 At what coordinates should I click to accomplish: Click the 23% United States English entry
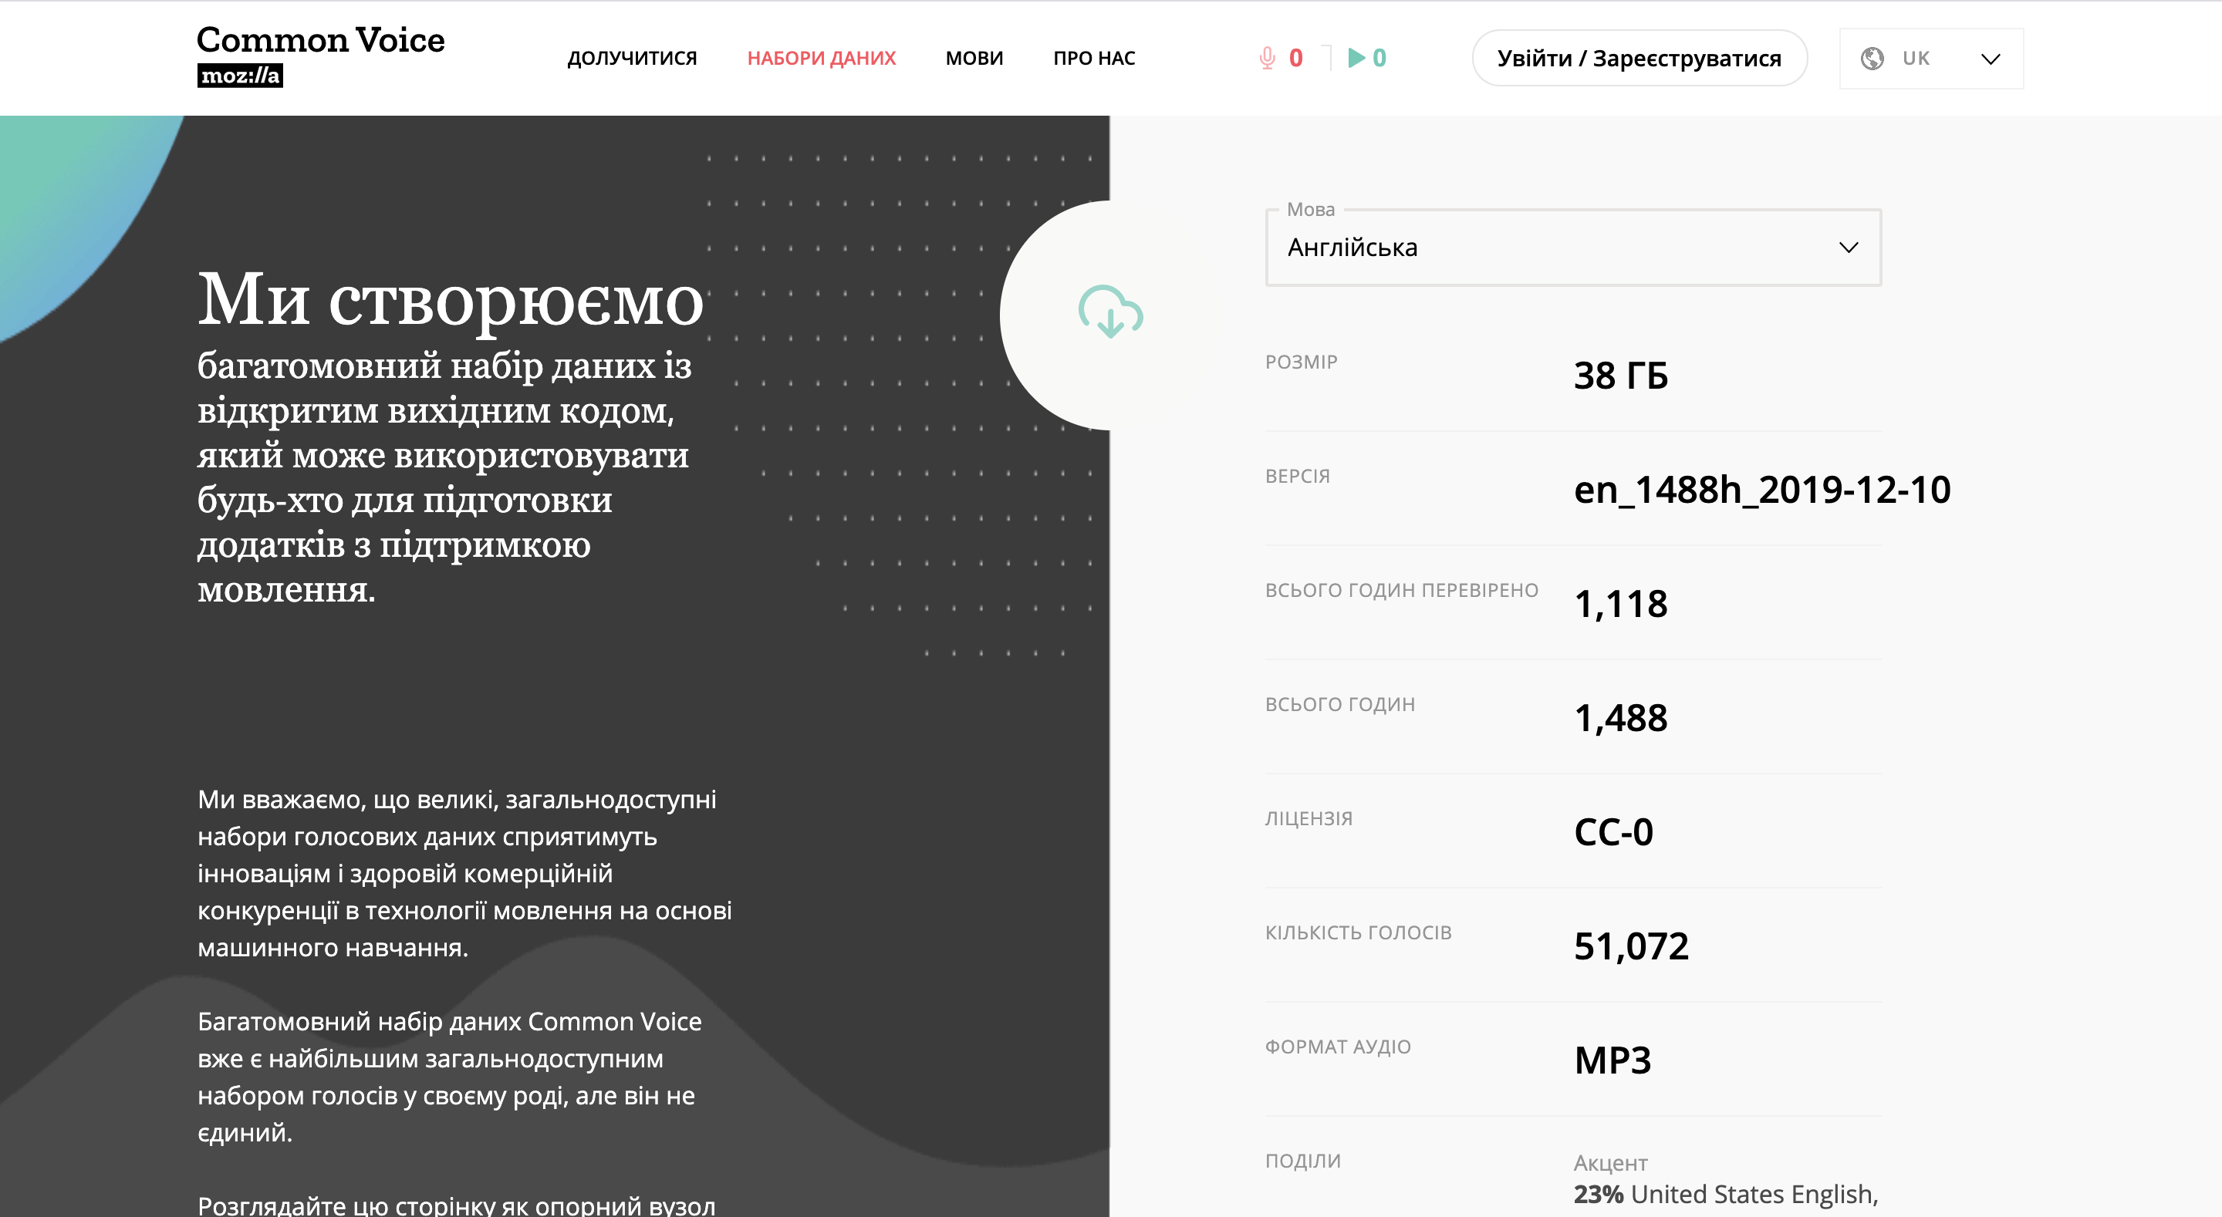pos(1725,1194)
